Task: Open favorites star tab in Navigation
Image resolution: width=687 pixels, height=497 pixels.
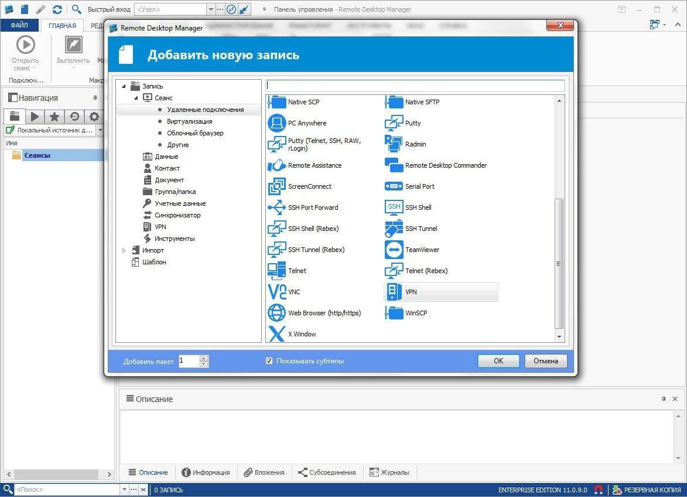Action: [54, 116]
